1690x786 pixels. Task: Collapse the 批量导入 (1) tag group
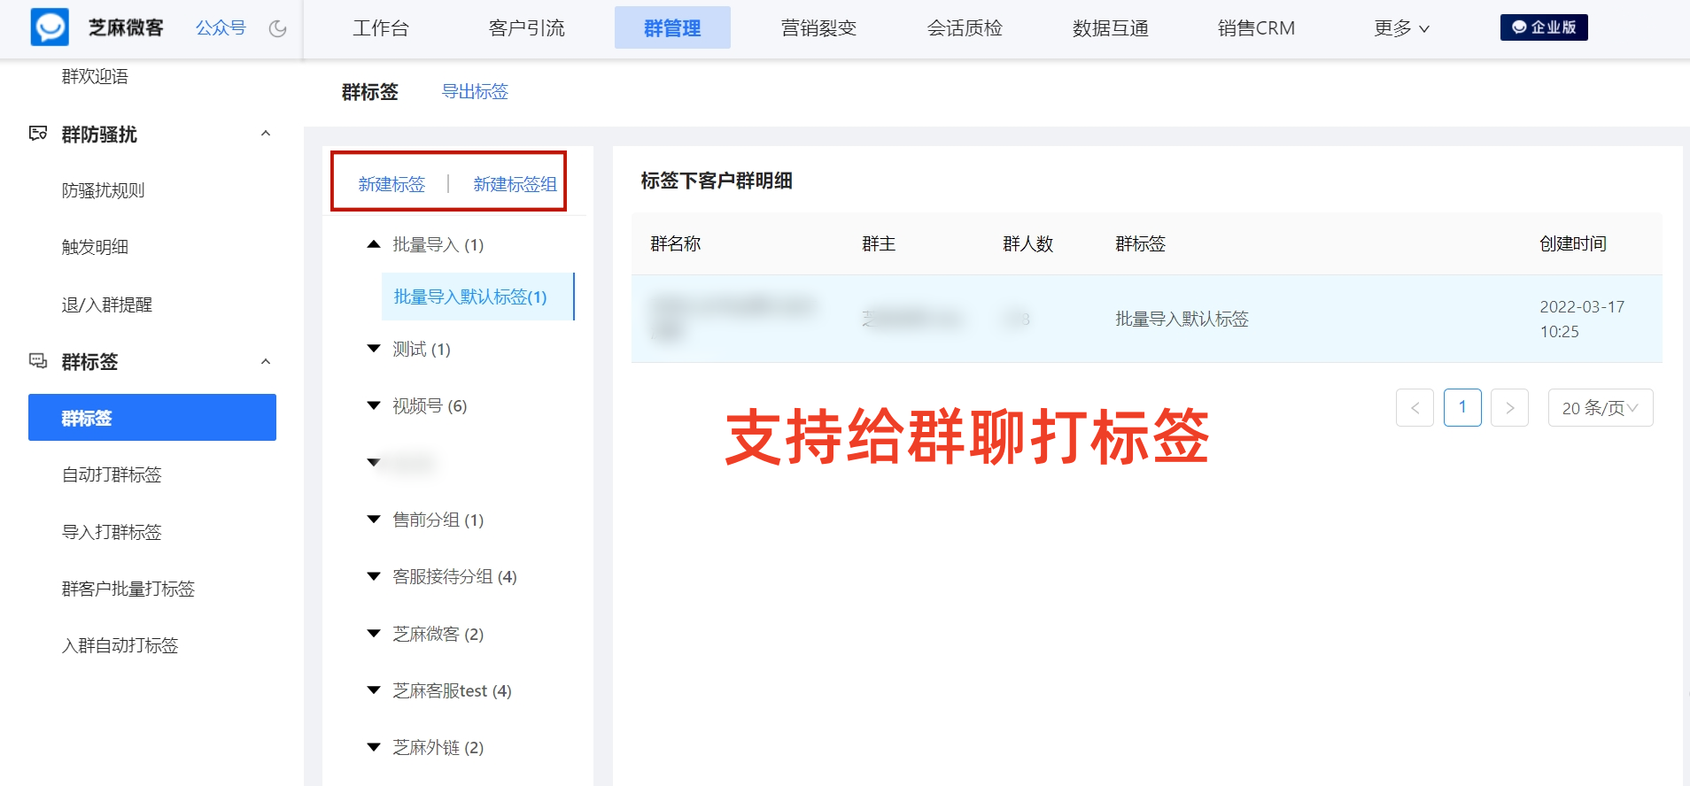coord(374,244)
